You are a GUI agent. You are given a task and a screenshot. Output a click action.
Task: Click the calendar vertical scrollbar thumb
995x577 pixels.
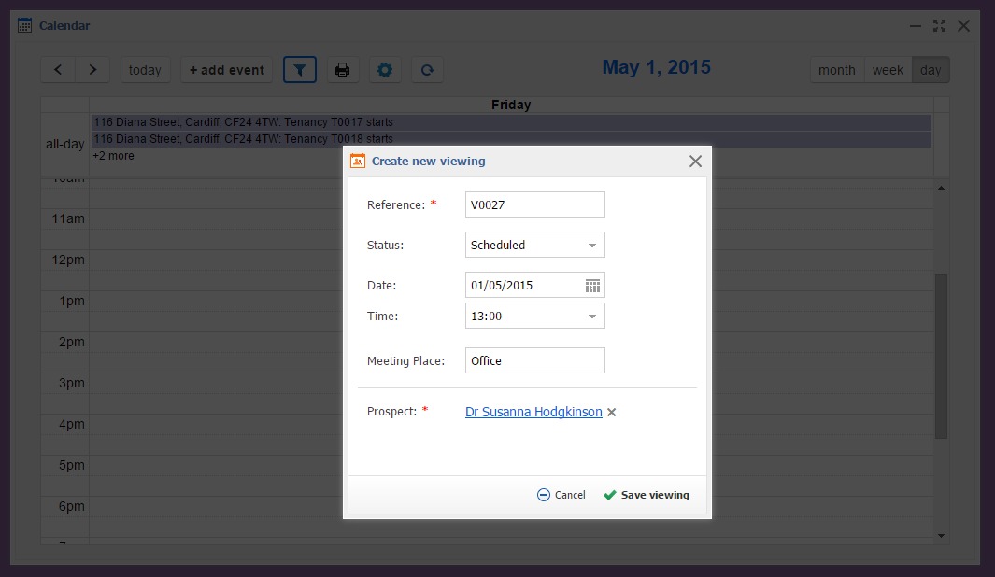pyautogui.click(x=941, y=355)
